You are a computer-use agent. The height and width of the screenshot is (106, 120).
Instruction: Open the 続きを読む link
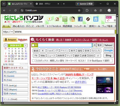tap(81, 82)
